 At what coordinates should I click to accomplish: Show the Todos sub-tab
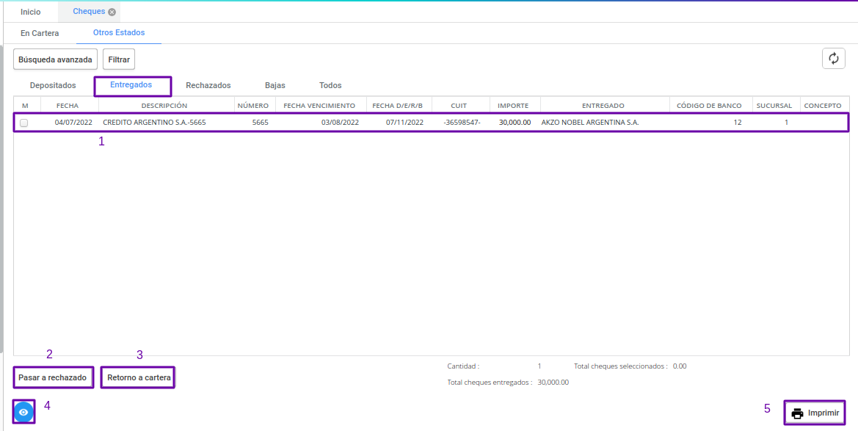[330, 85]
